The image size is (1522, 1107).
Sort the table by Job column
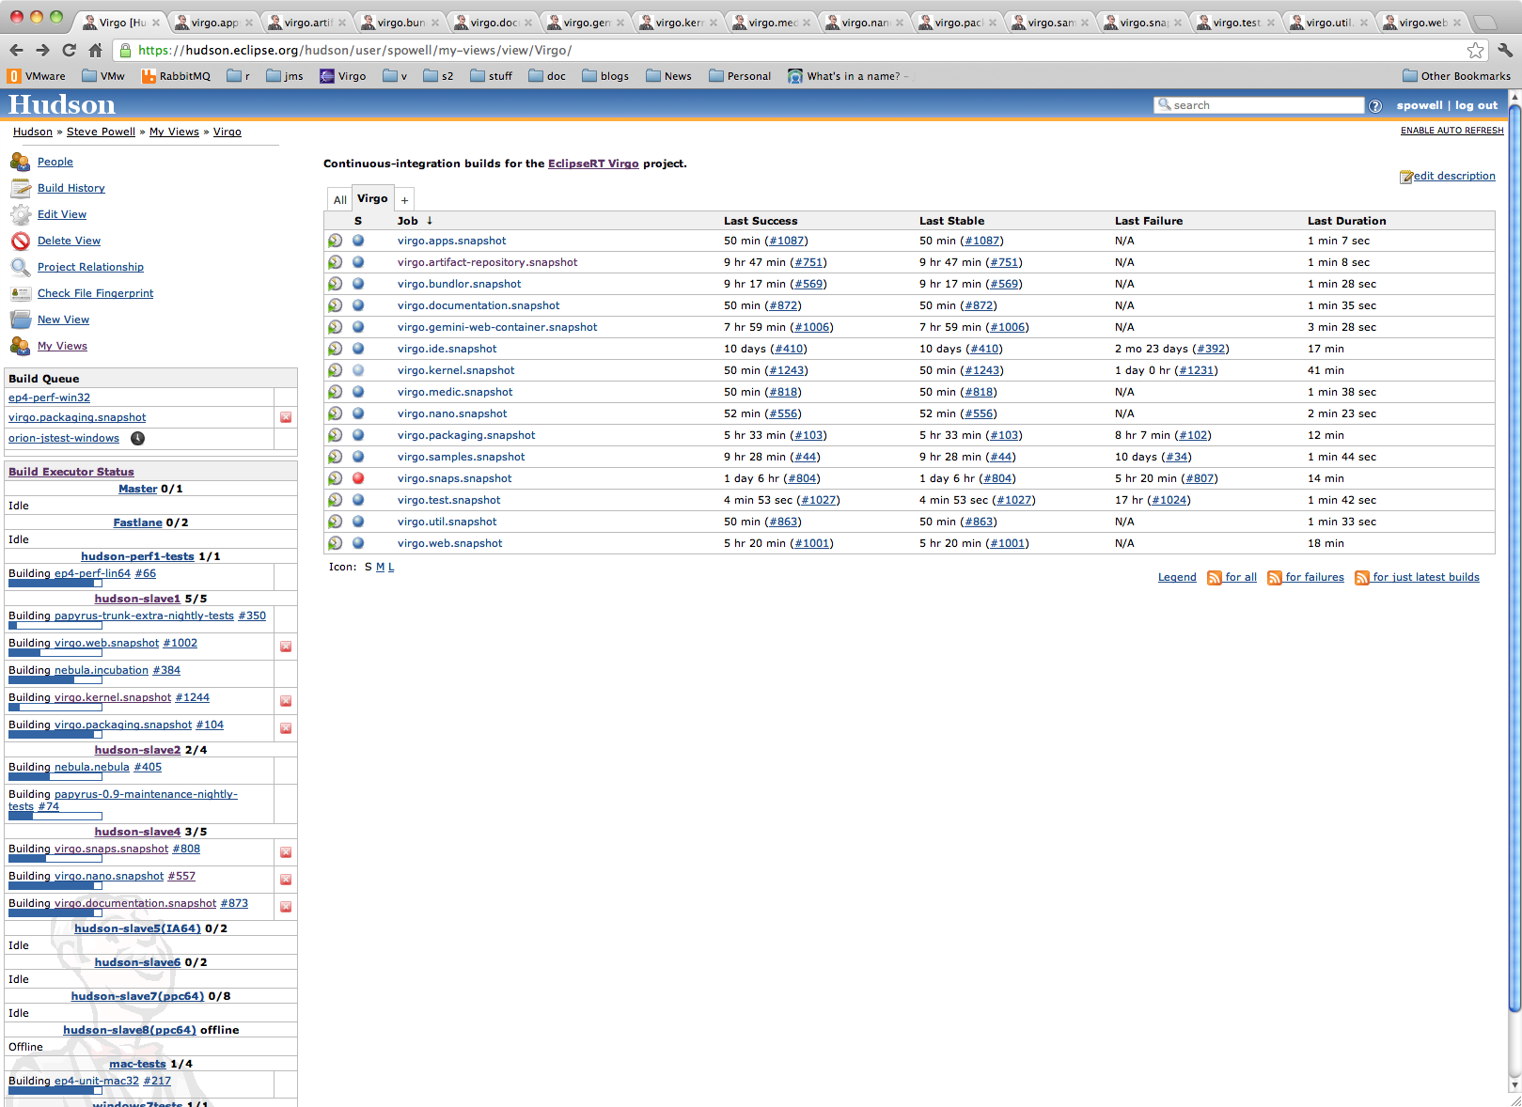[x=407, y=221]
